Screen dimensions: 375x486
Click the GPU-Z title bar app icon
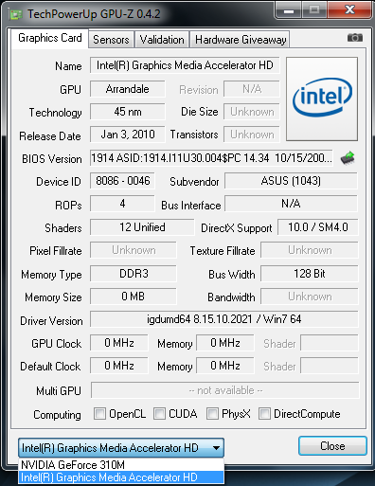point(16,14)
